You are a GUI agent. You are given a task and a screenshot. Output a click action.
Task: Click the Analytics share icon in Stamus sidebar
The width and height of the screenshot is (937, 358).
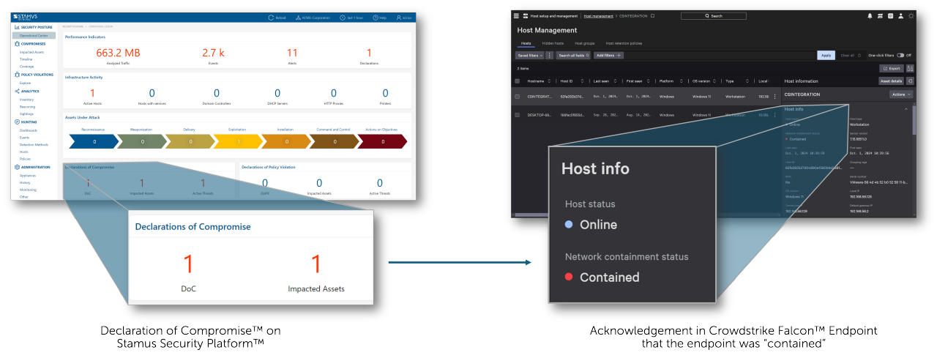pyautogui.click(x=17, y=91)
